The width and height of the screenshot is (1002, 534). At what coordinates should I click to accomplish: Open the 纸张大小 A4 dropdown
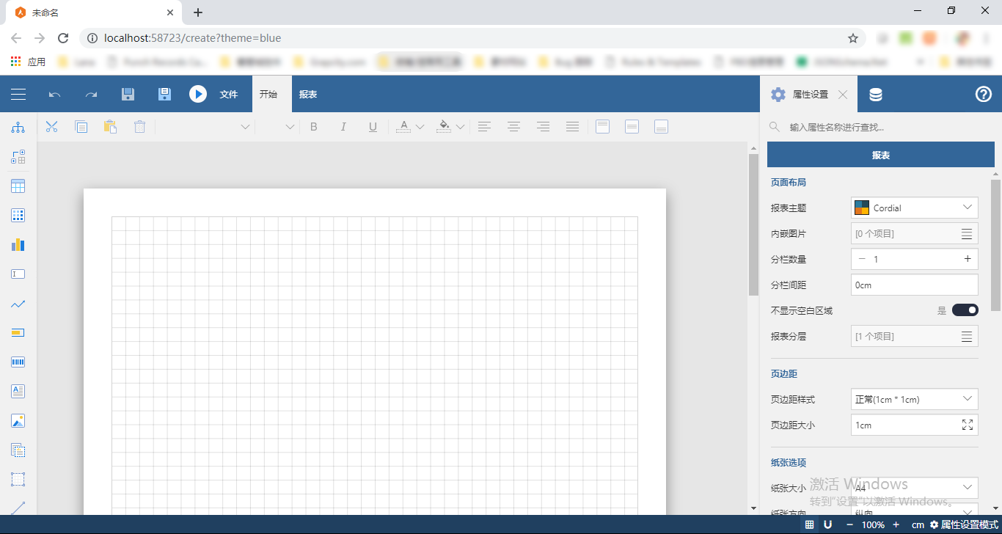point(915,487)
